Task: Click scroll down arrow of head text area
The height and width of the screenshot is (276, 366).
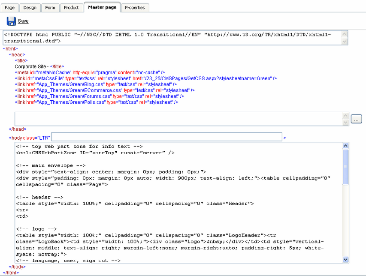Action: (345, 122)
